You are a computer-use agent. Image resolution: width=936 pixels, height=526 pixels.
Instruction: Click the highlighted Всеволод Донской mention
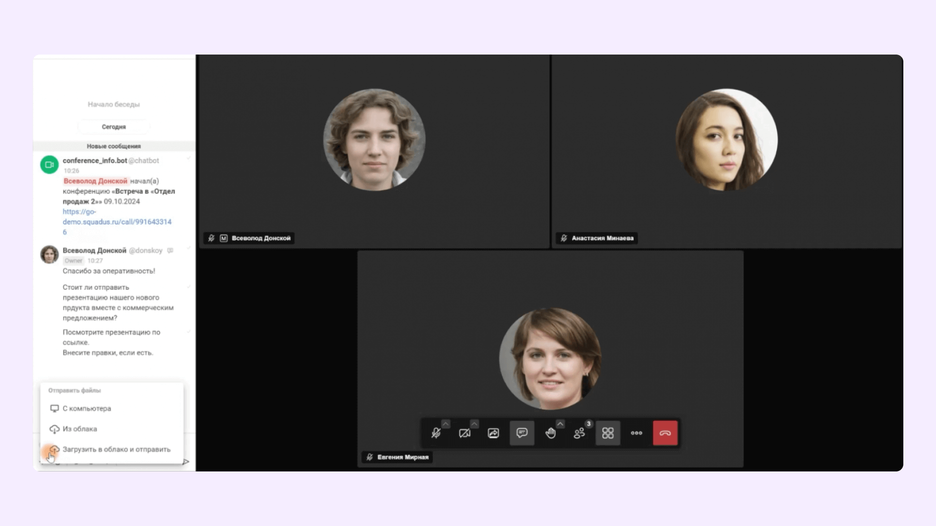[96, 181]
